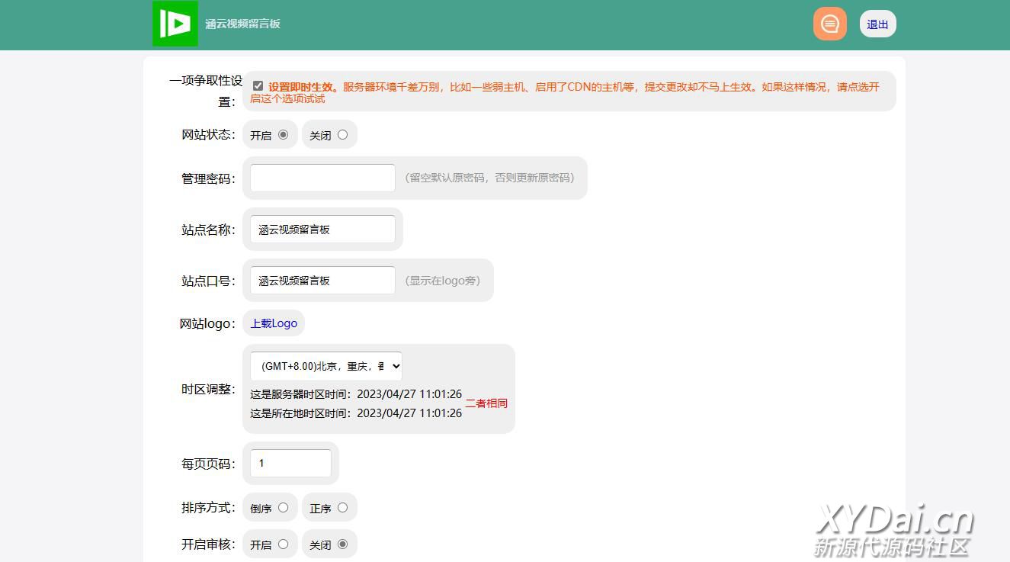Select 关闭 radio for 开启审核

click(x=342, y=544)
